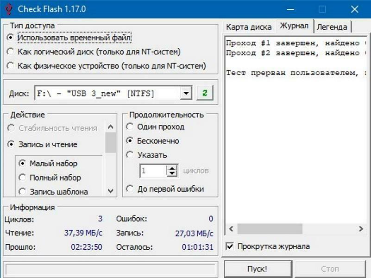Click the Тест прерван пользователем log line
371x278 pixels.
point(296,73)
